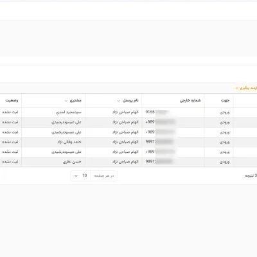Screen dimensions: 257x257
Task: Select the شماره خارجی column header
Action: [190, 100]
